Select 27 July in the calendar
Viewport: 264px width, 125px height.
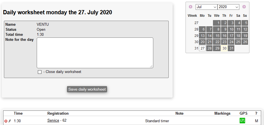(202, 48)
